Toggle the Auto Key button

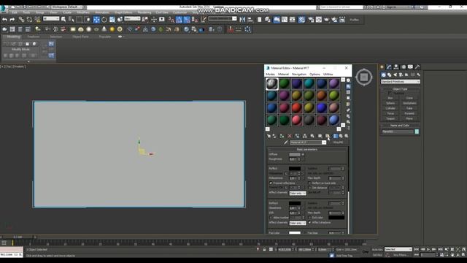(x=377, y=249)
